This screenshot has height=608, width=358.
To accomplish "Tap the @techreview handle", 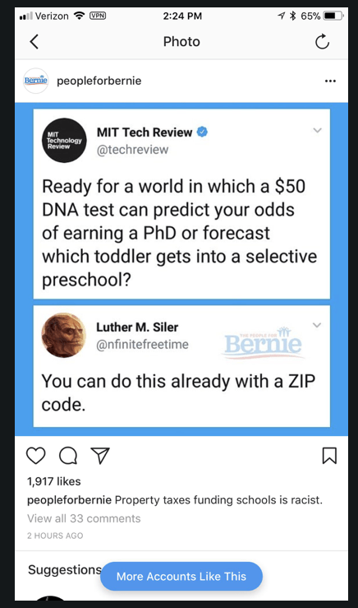I will pyautogui.click(x=132, y=150).
